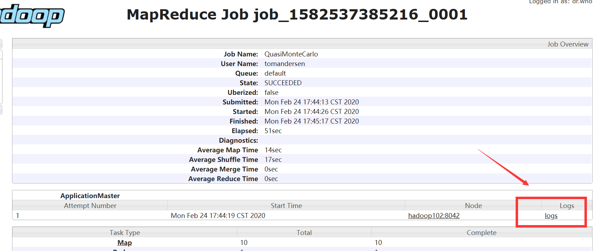Open the Map task type link
The image size is (599, 251).
coord(125,242)
